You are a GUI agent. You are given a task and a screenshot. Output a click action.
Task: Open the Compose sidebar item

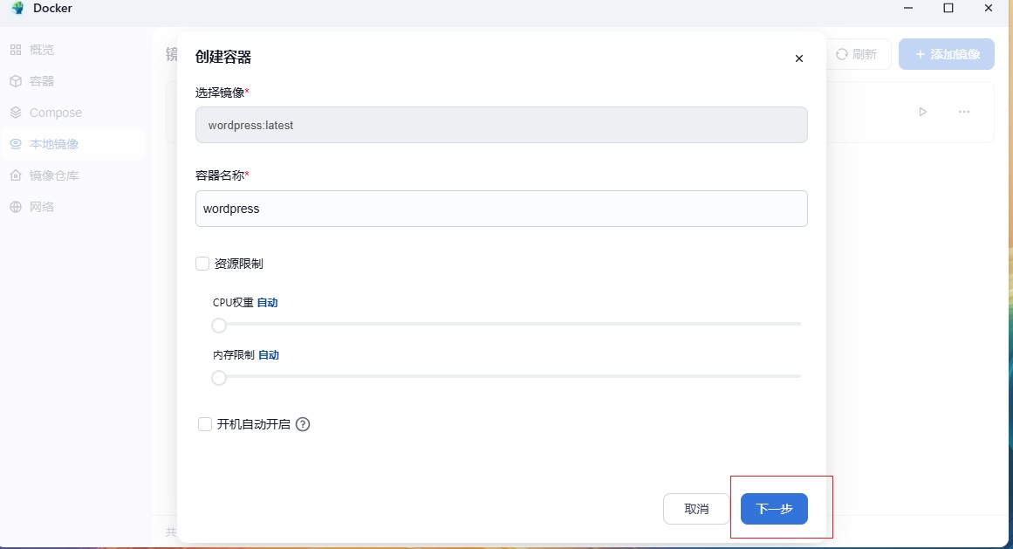[55, 113]
